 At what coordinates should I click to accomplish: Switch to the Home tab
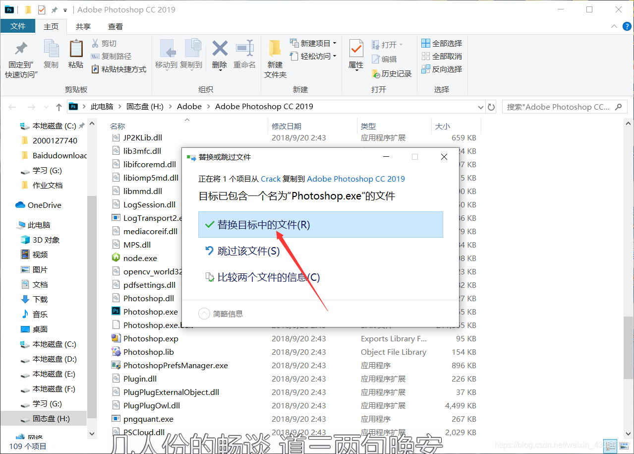click(51, 26)
